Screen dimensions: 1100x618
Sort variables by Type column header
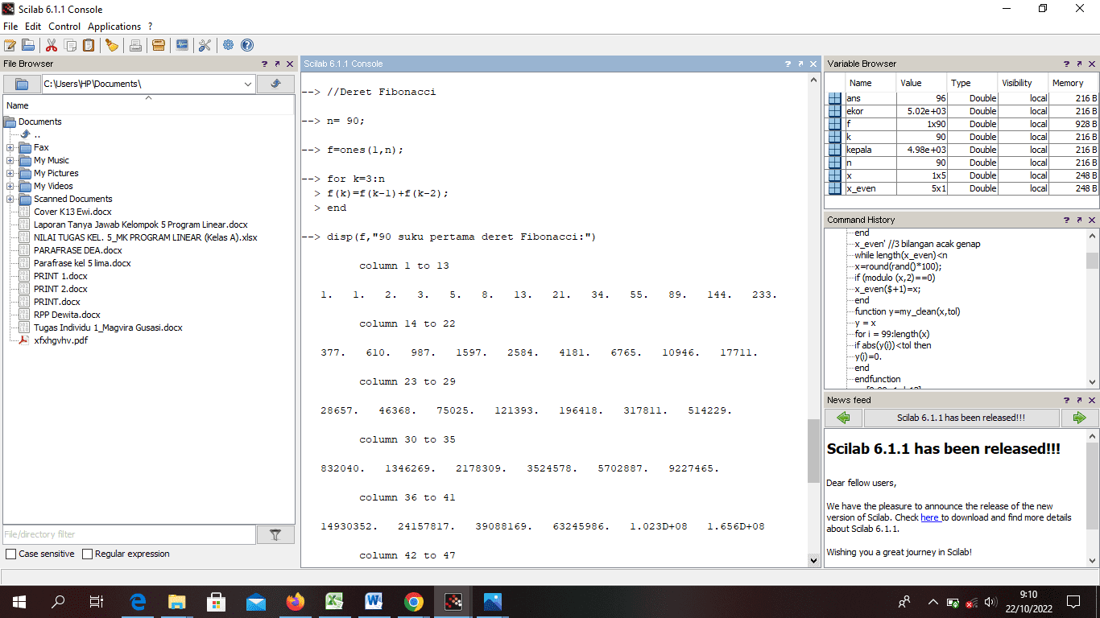[971, 83]
